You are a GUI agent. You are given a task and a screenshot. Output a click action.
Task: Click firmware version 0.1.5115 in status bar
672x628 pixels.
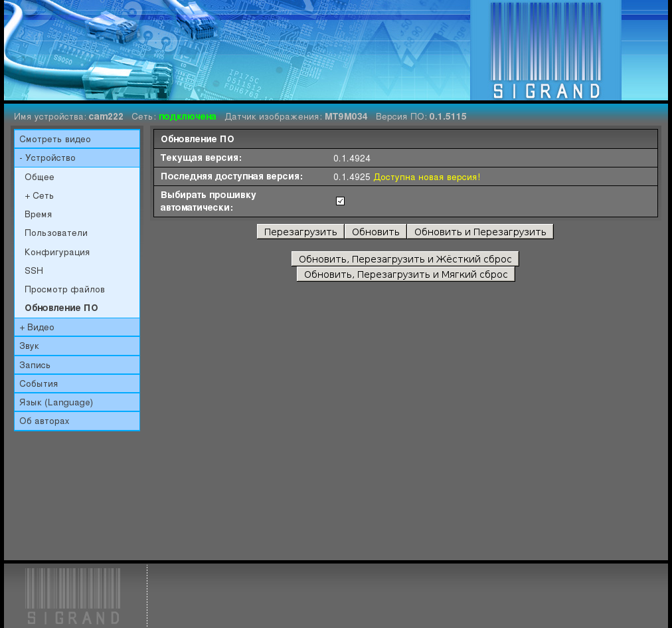(x=448, y=116)
